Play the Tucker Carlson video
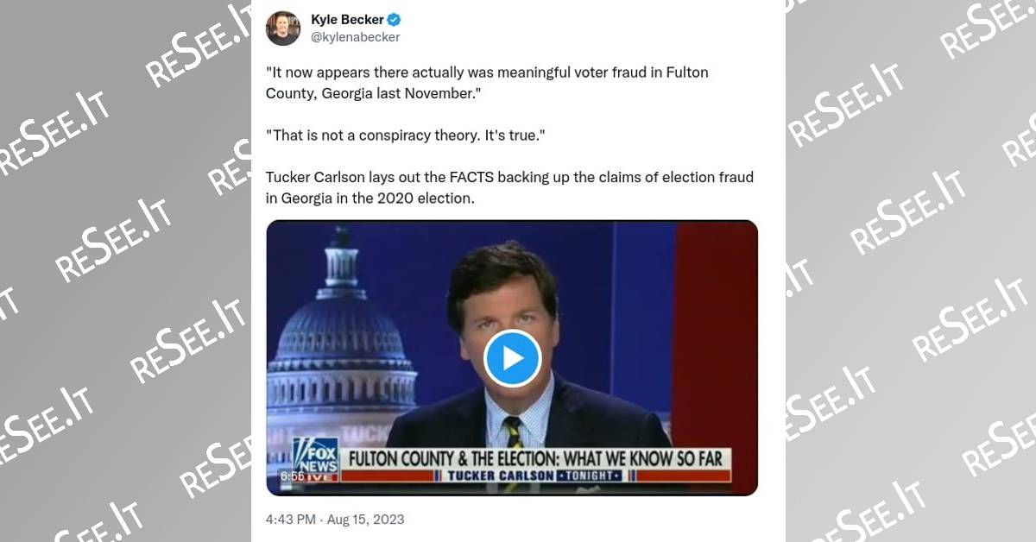 pos(512,358)
